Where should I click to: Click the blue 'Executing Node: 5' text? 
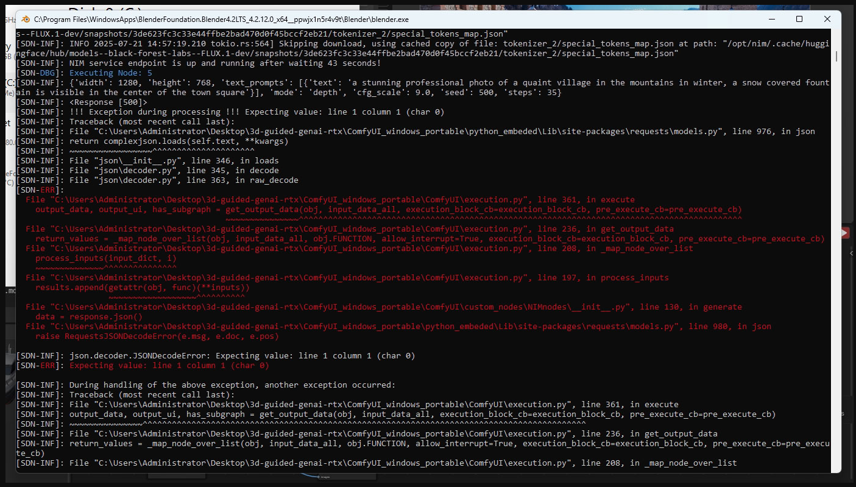click(x=111, y=73)
